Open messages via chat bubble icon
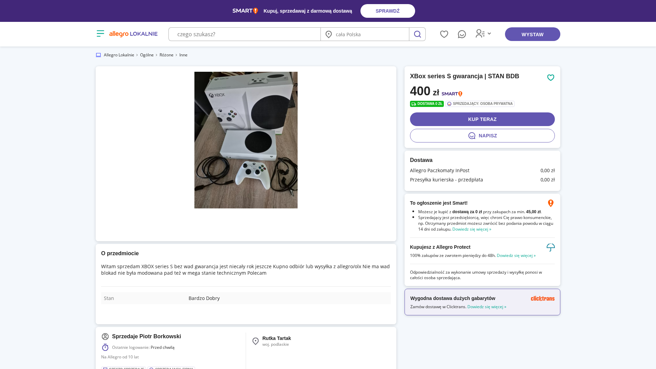 click(462, 34)
